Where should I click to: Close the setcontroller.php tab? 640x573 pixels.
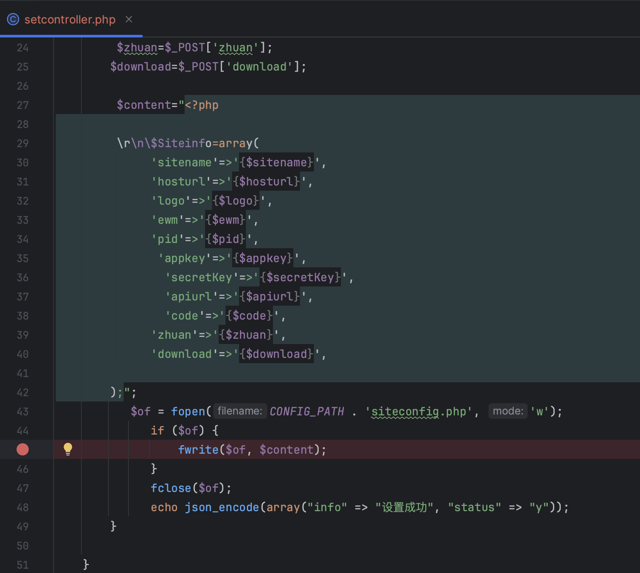point(129,19)
